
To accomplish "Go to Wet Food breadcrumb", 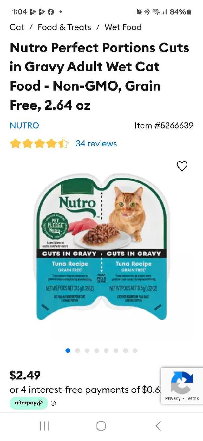I will [x=123, y=27].
